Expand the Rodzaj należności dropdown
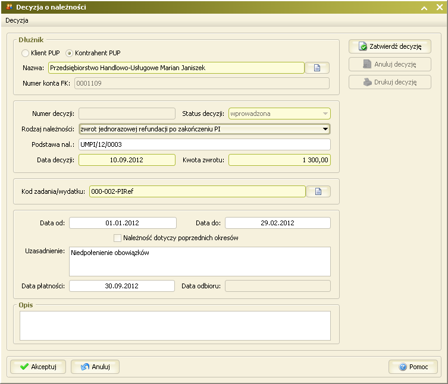 205,129
